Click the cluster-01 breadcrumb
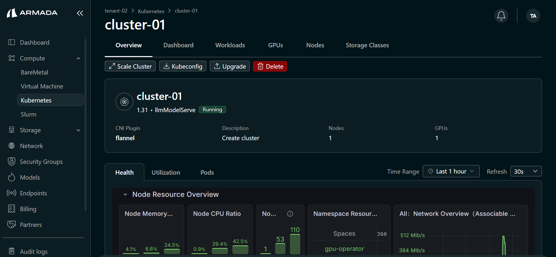The image size is (556, 257). 186,11
